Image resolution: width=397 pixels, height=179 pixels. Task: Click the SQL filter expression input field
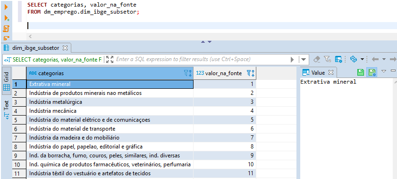(201, 60)
